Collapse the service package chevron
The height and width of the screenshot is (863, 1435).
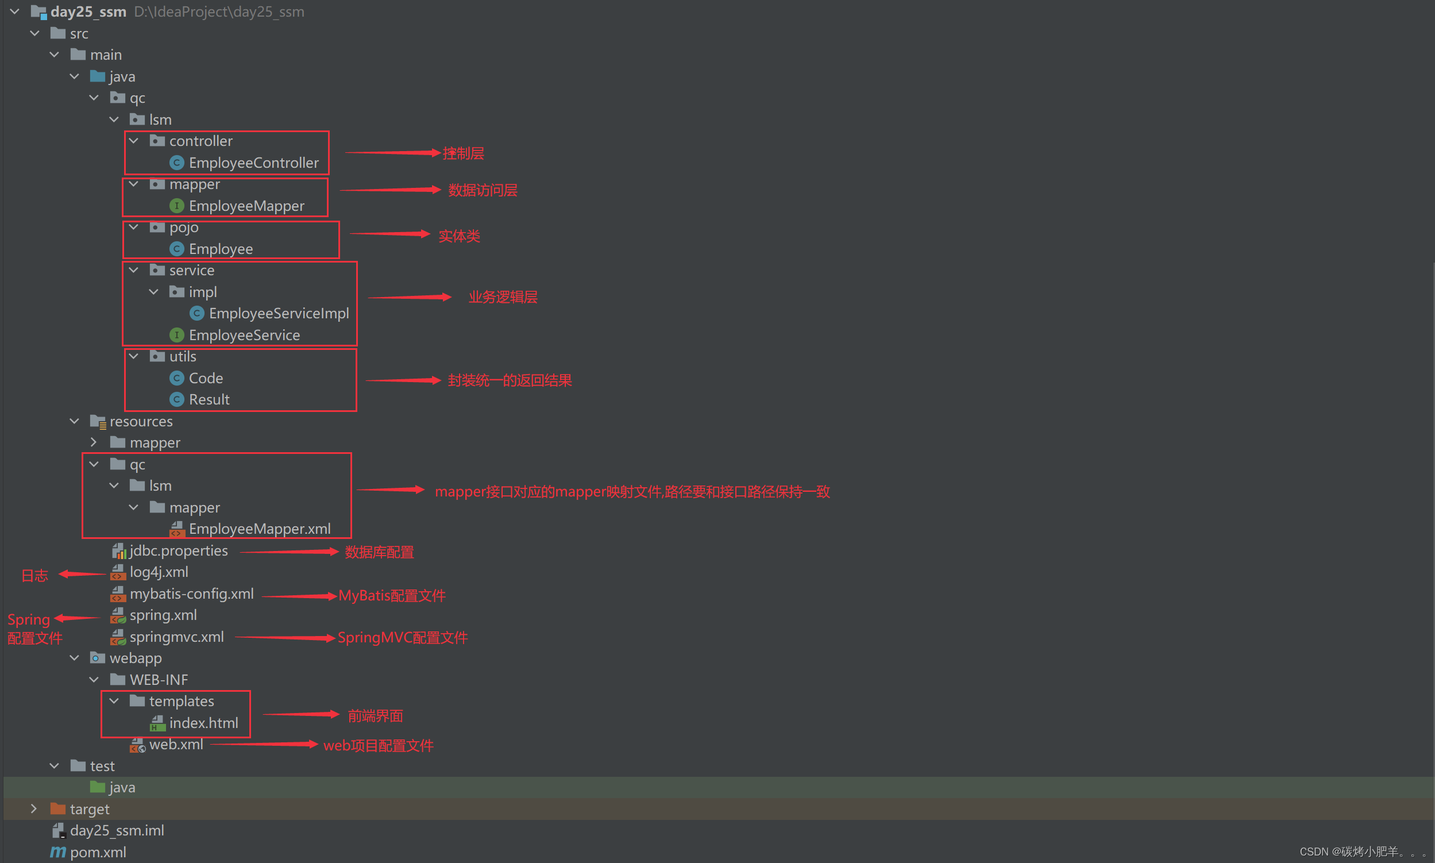point(134,271)
